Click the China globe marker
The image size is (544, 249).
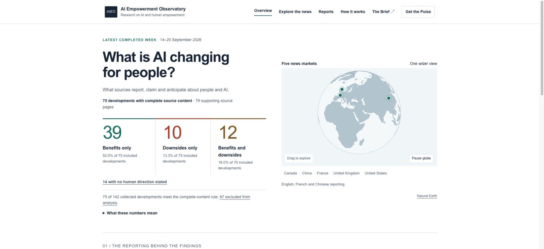[x=389, y=98]
